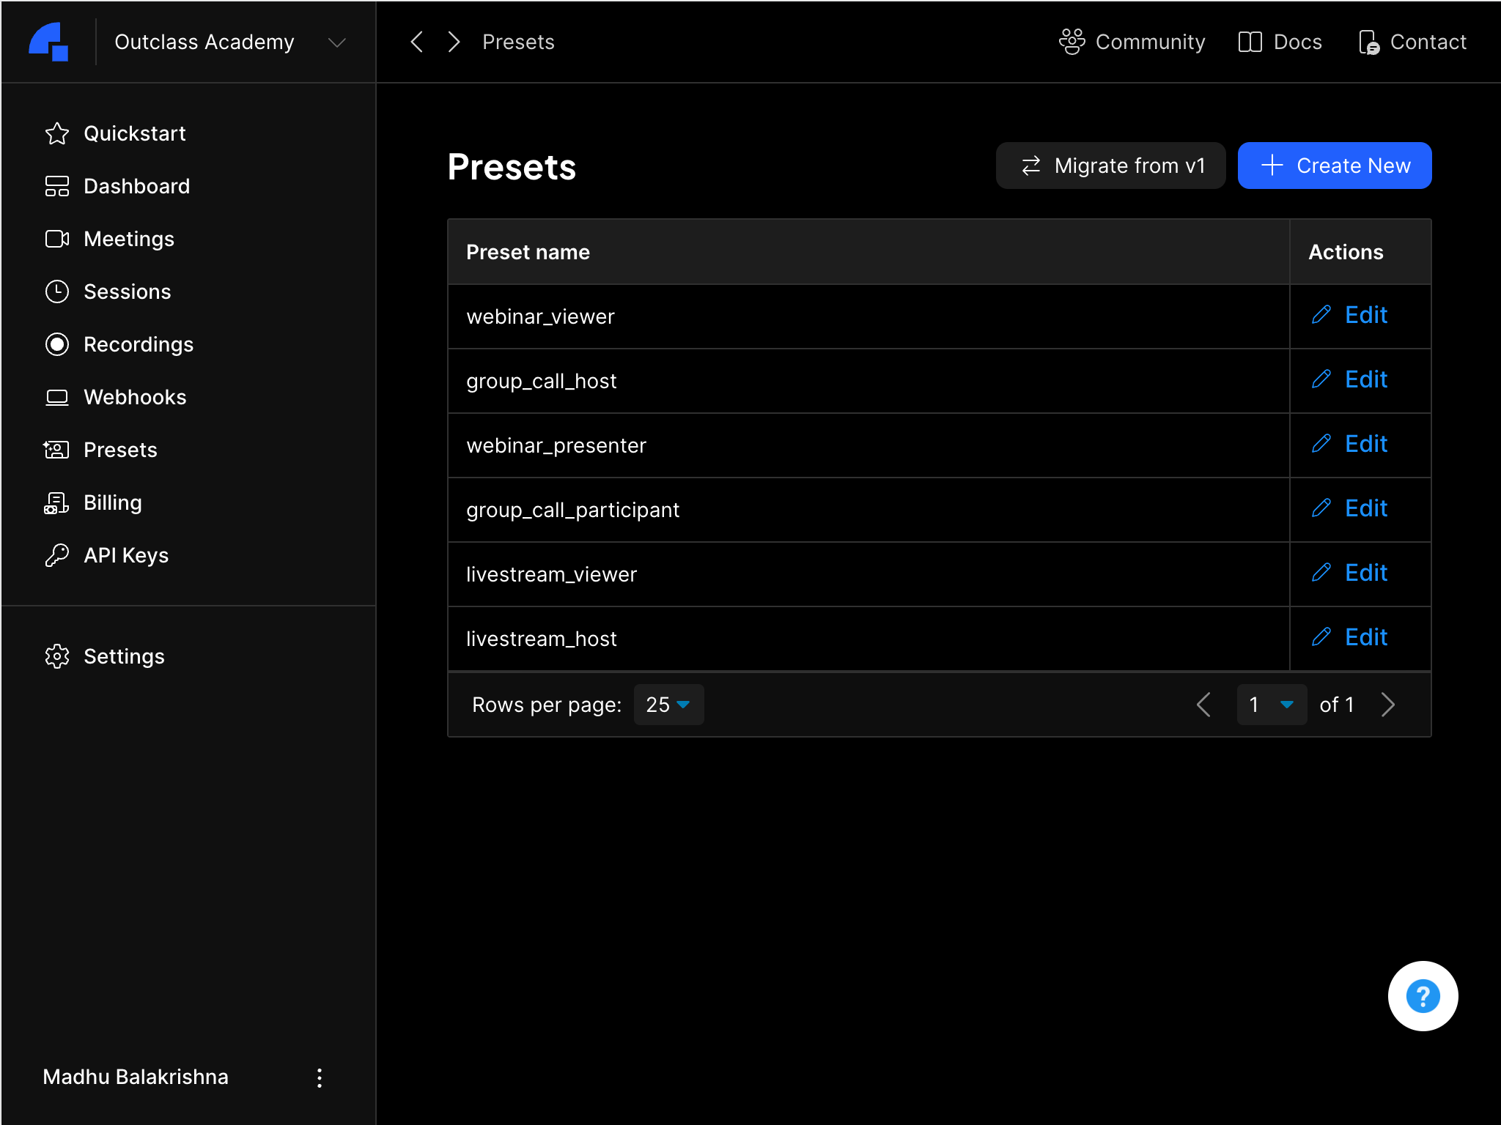Open Webhooks via the screen icon
Screen dimensions: 1501x1125
pyautogui.click(x=58, y=397)
